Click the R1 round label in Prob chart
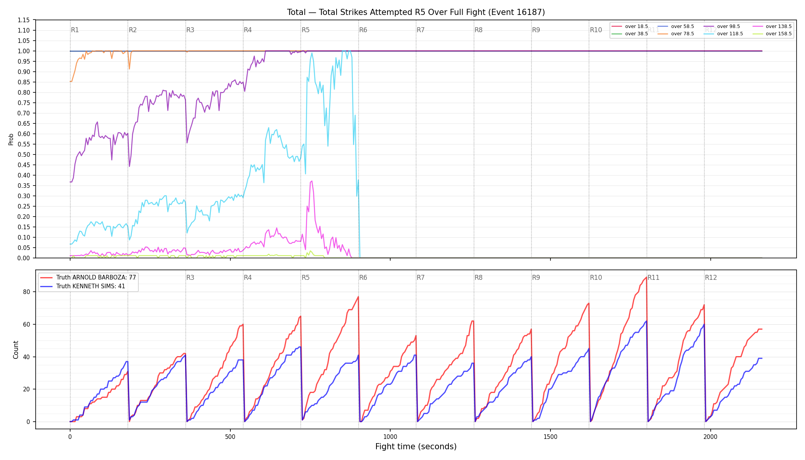The width and height of the screenshot is (805, 460). point(75,30)
